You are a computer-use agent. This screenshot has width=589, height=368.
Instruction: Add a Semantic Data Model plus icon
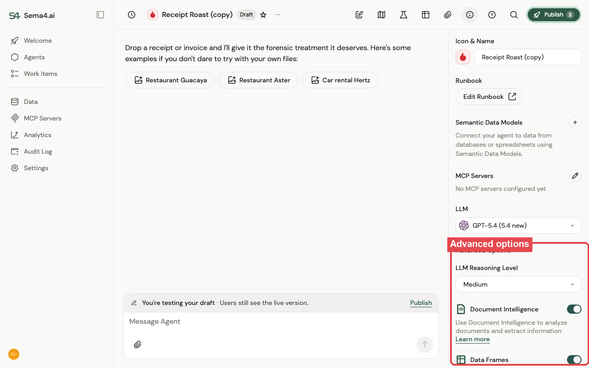pos(575,122)
